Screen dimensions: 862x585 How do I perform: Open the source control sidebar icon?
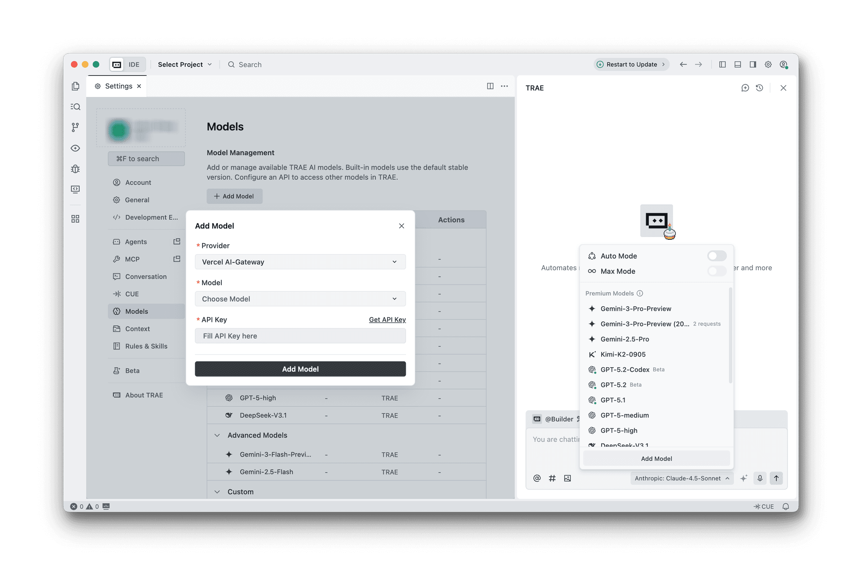tap(75, 128)
